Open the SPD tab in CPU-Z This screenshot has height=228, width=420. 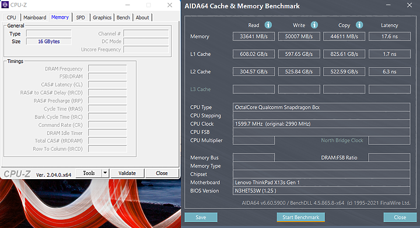pyautogui.click(x=80, y=17)
